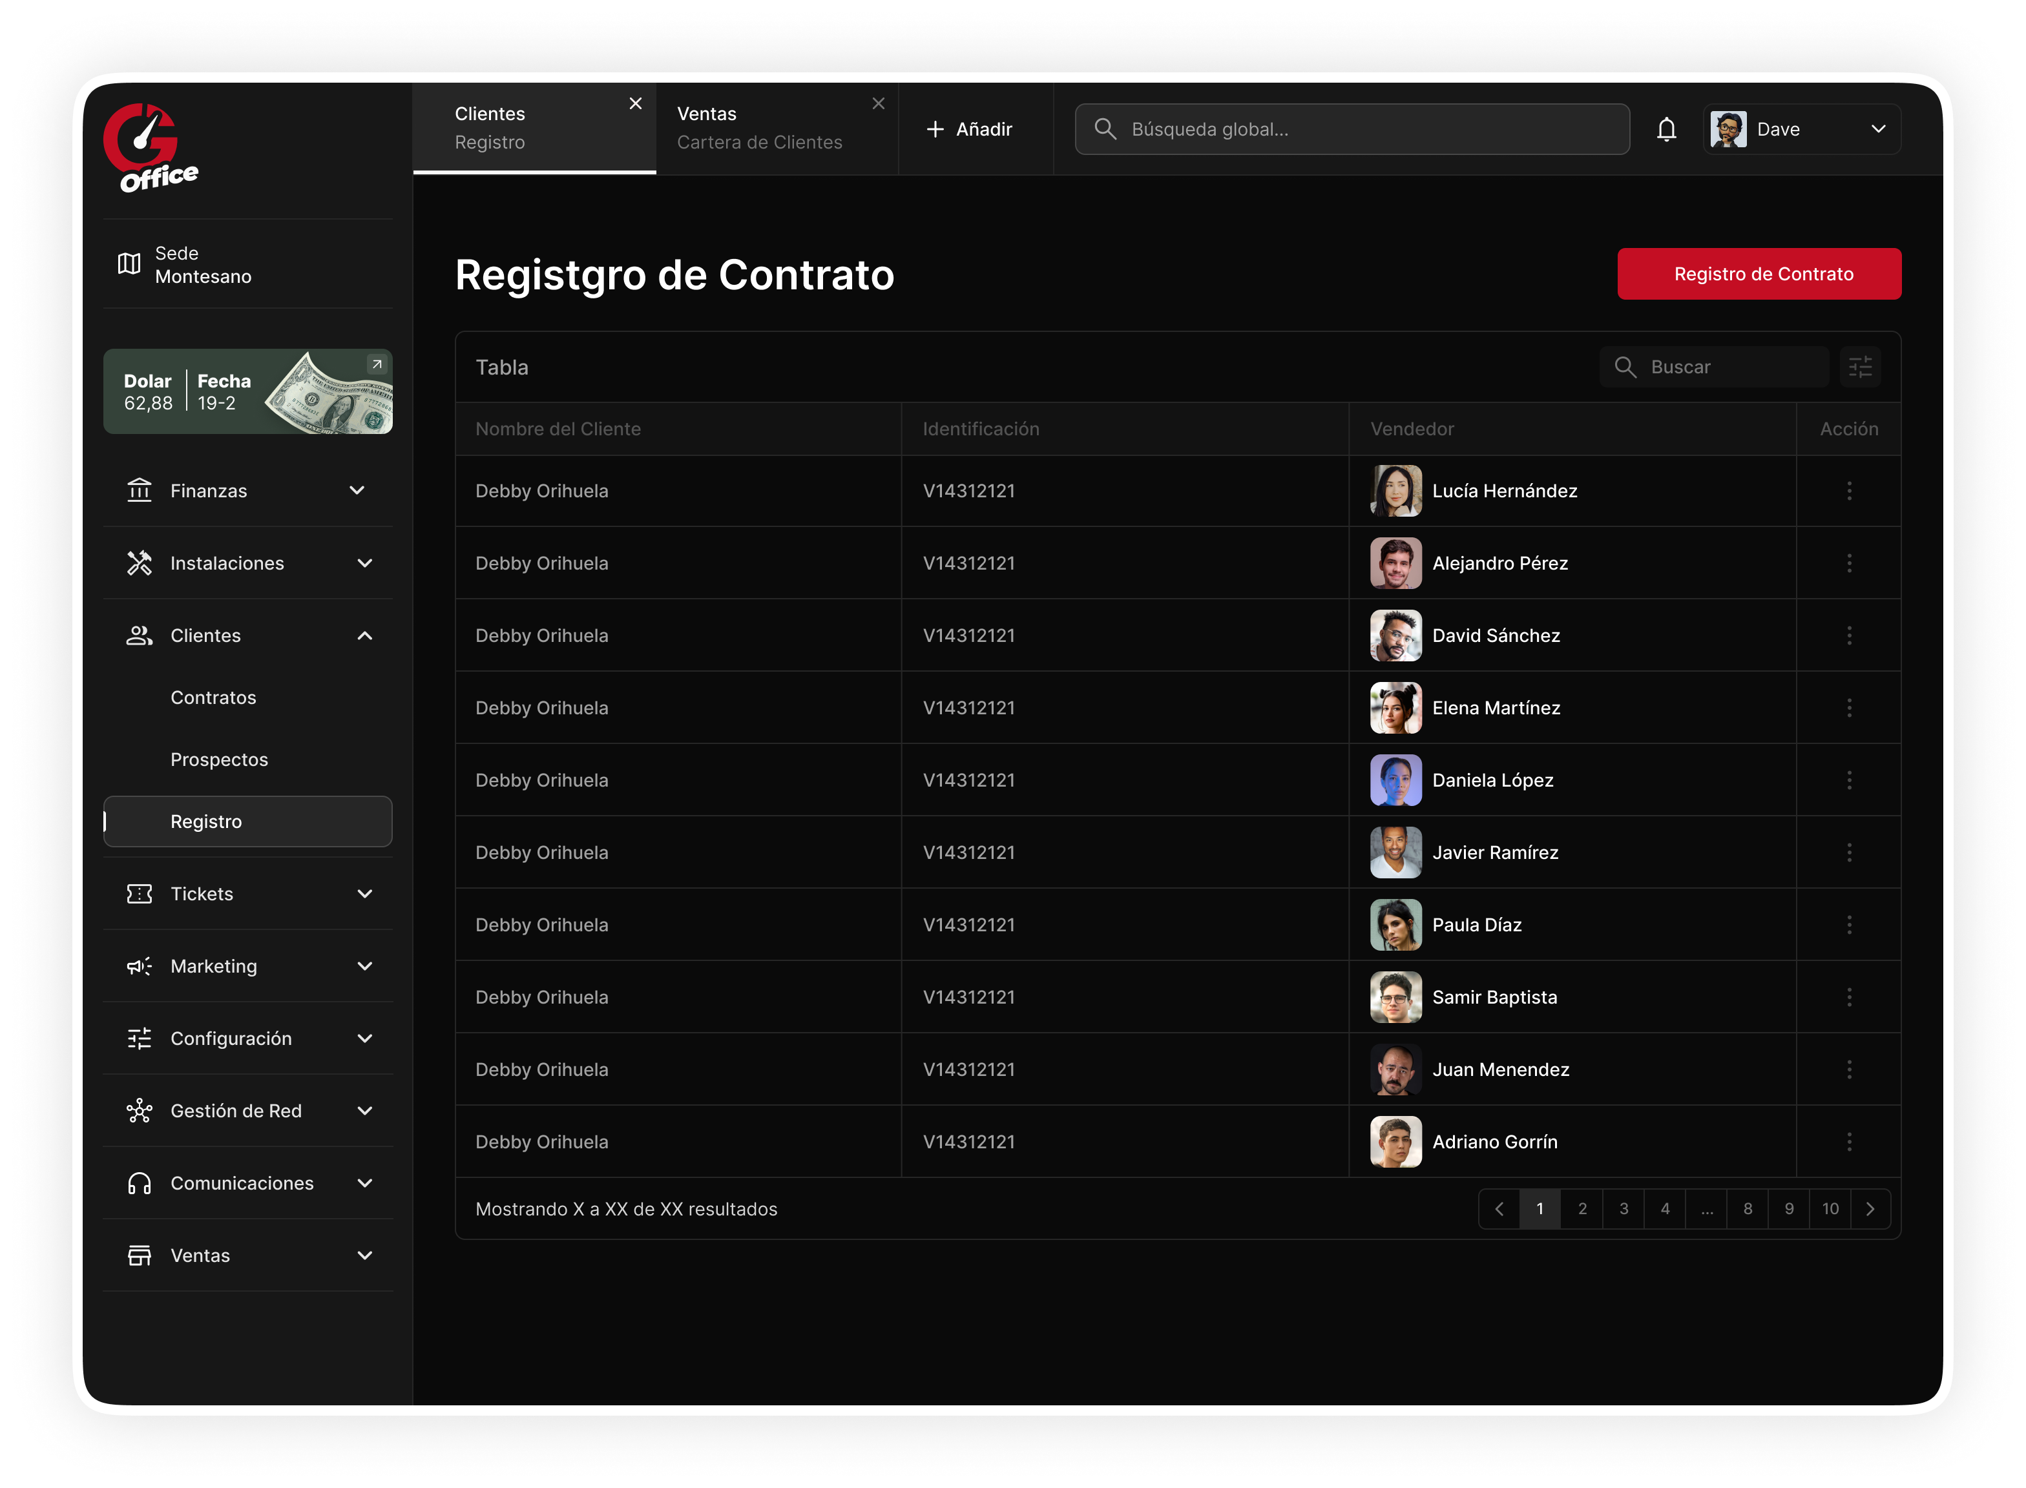Expand the Finanzas menu chevron

pyautogui.click(x=357, y=490)
